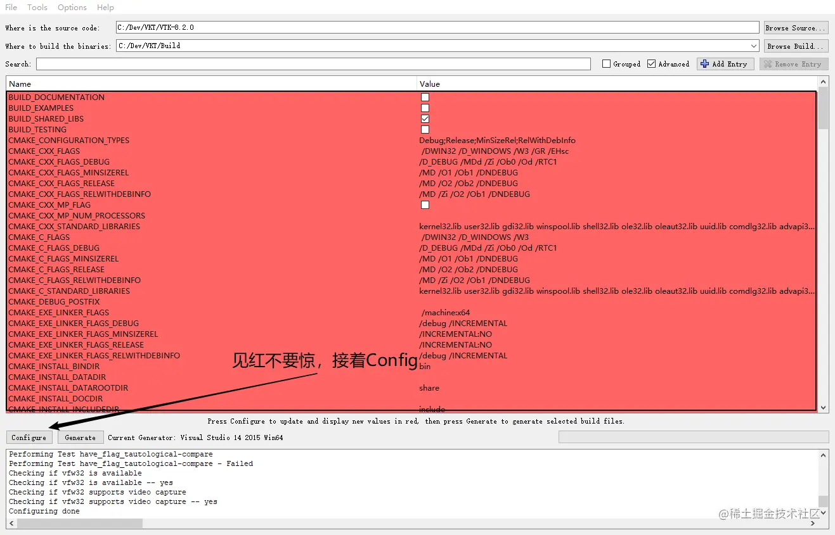Select the CMAKE_C_FLAGS entry name

pos(39,237)
